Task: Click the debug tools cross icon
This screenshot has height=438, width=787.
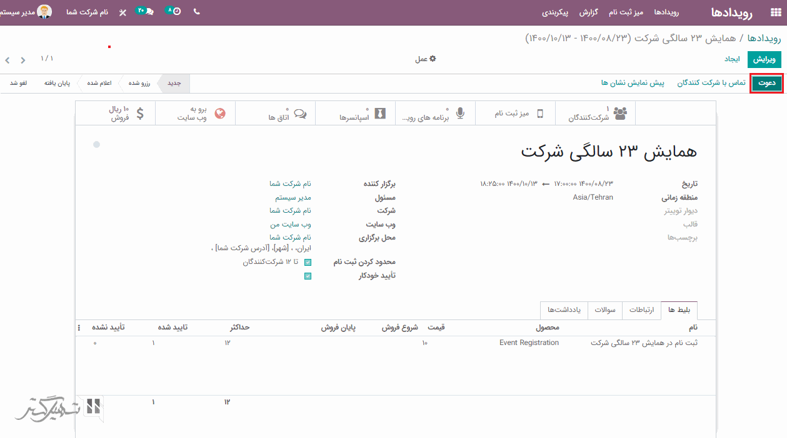Action: tap(123, 12)
